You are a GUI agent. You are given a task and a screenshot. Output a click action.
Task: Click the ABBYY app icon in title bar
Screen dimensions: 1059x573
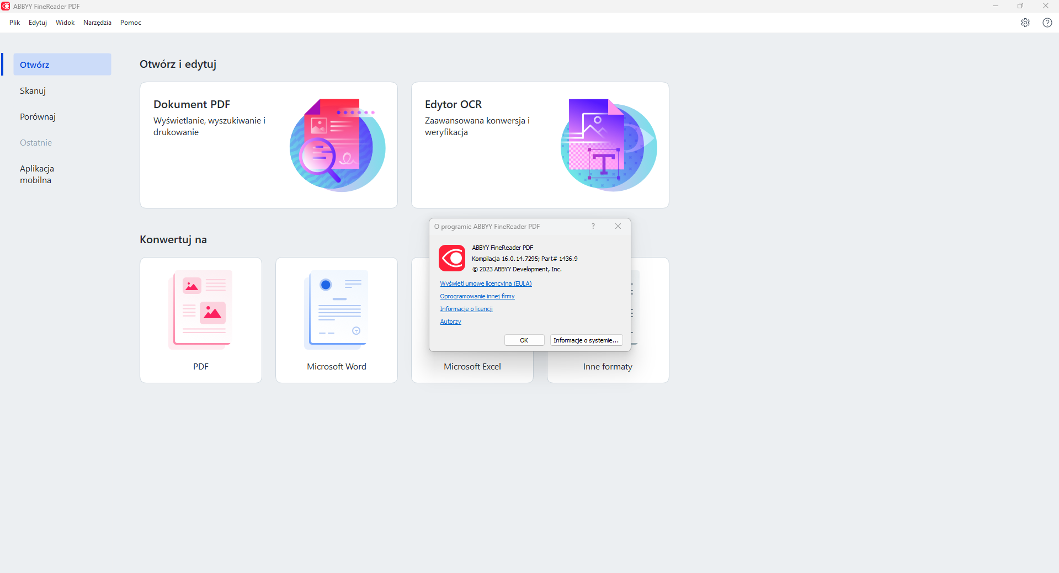[x=6, y=6]
